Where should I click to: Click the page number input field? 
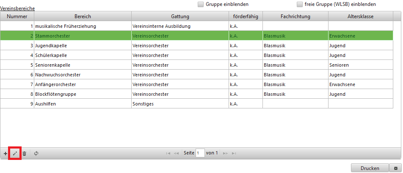tap(200, 153)
